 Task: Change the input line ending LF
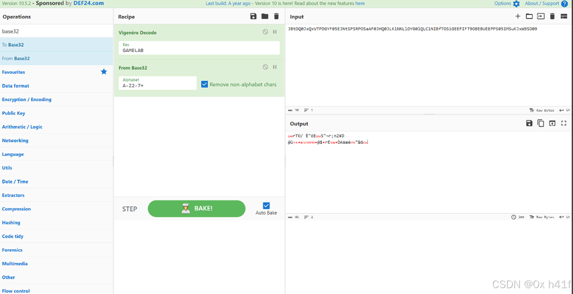(x=565, y=110)
